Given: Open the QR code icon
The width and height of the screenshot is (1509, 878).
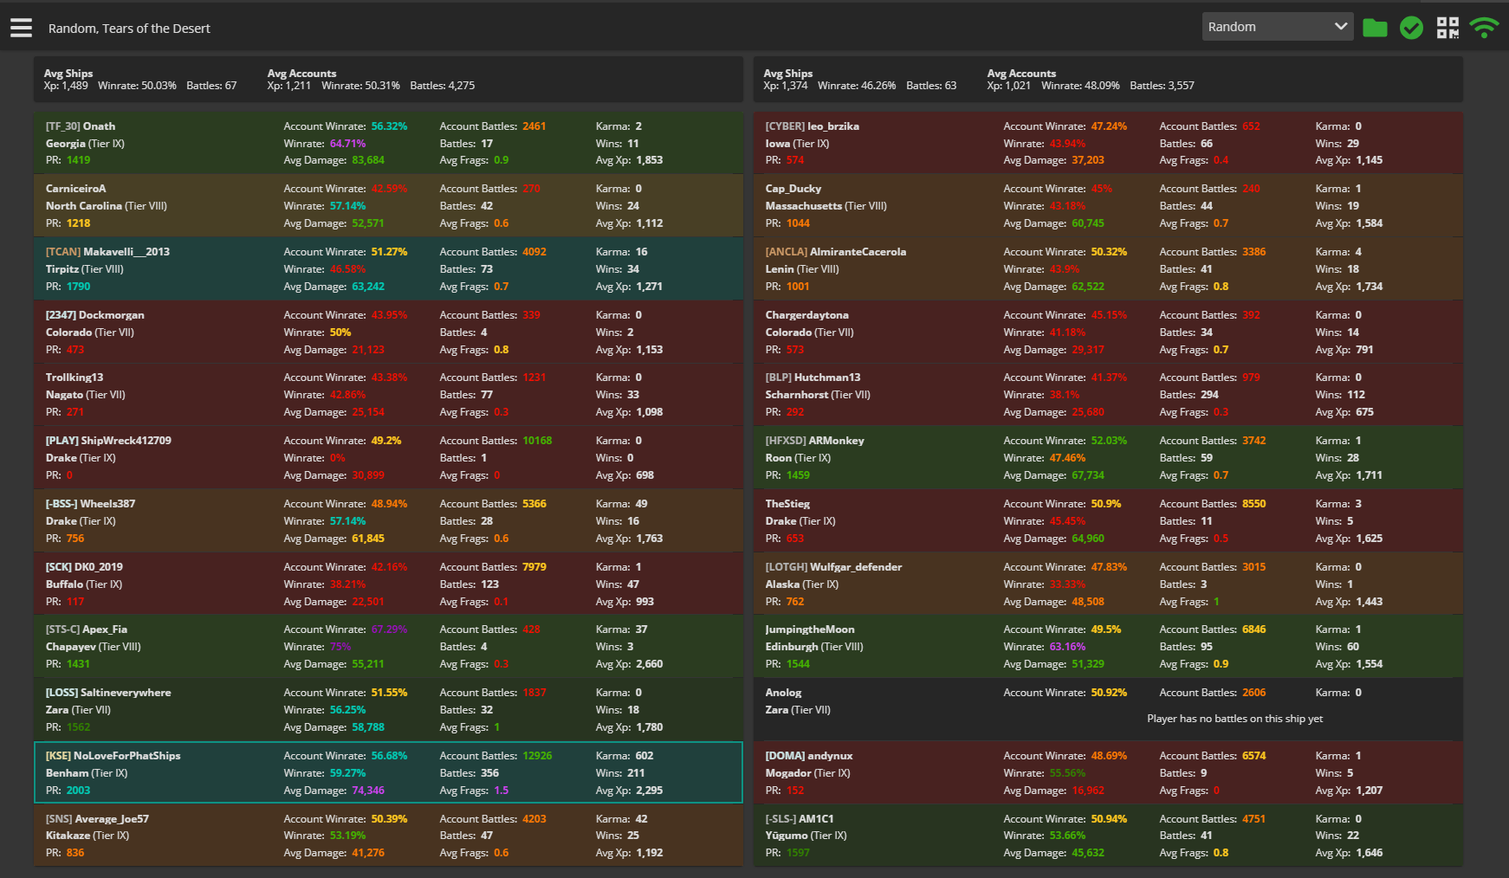Looking at the screenshot, I should [1447, 28].
